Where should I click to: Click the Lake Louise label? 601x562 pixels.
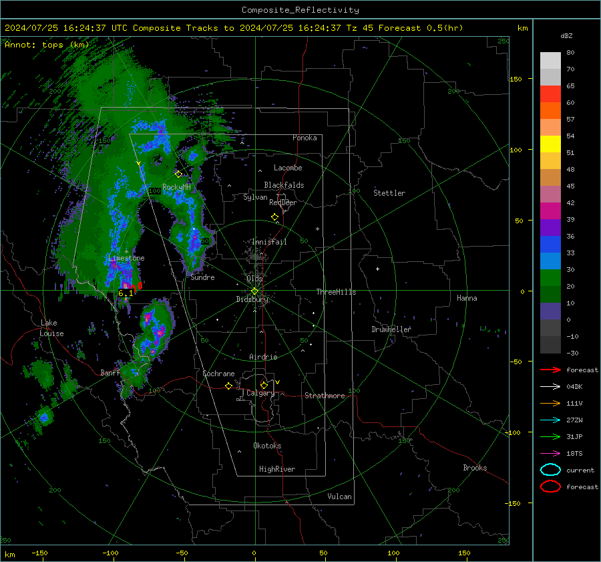tap(51, 328)
